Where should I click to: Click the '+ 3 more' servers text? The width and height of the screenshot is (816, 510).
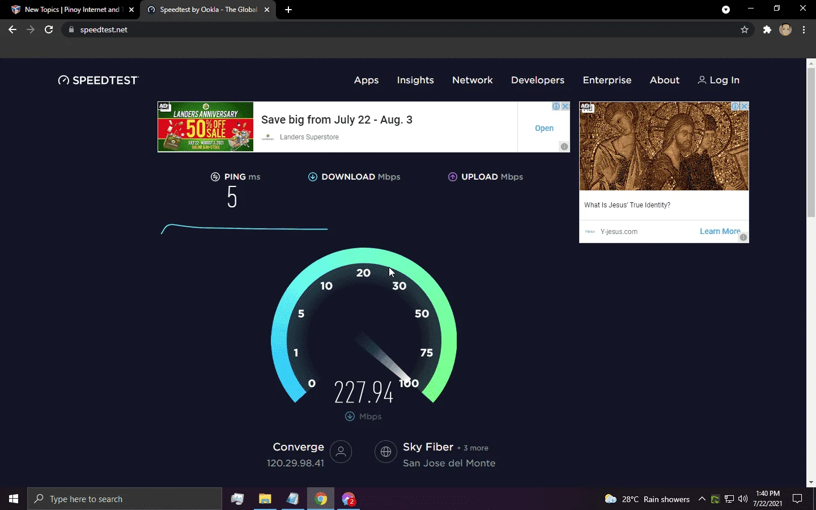click(473, 448)
